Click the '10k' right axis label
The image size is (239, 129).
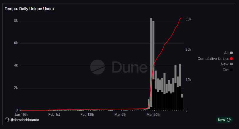click(x=188, y=80)
